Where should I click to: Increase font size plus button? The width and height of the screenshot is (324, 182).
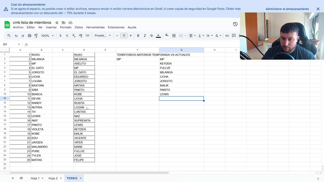point(131,36)
